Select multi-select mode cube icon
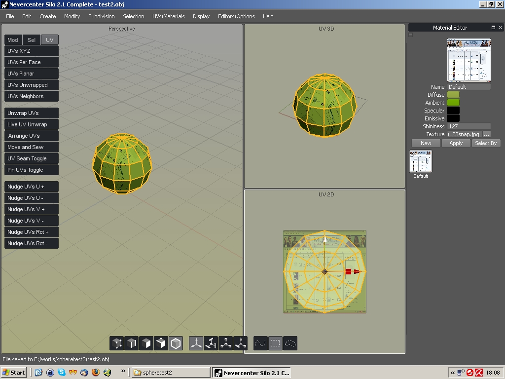Viewport: 505px width, 379px height. click(161, 343)
